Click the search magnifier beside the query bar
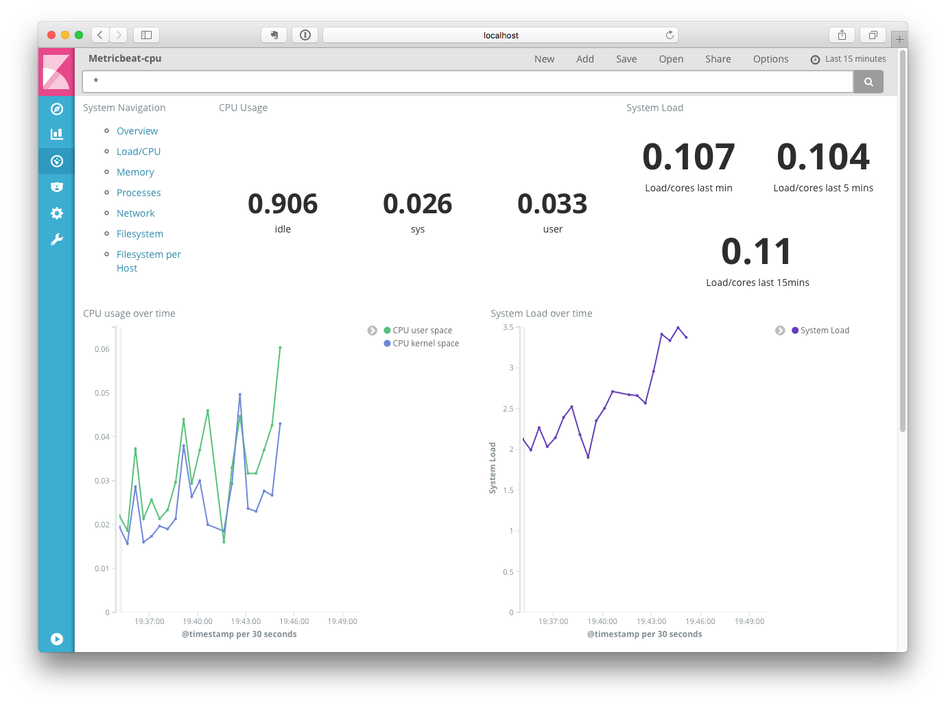Image resolution: width=946 pixels, height=707 pixels. [x=868, y=82]
